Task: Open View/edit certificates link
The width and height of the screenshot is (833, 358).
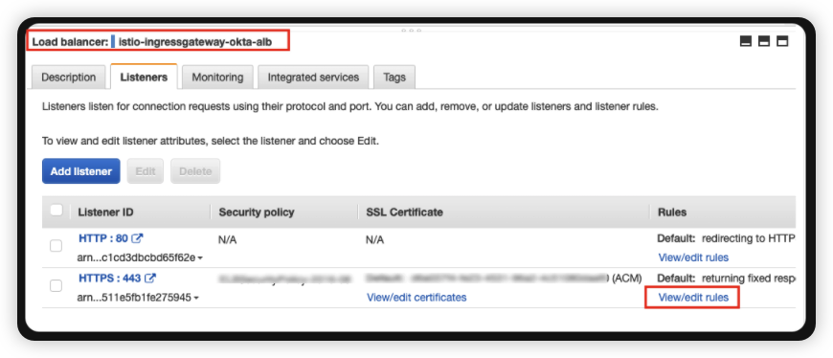Action: point(416,298)
